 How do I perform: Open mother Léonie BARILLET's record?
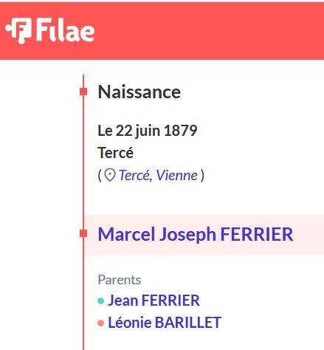click(165, 323)
